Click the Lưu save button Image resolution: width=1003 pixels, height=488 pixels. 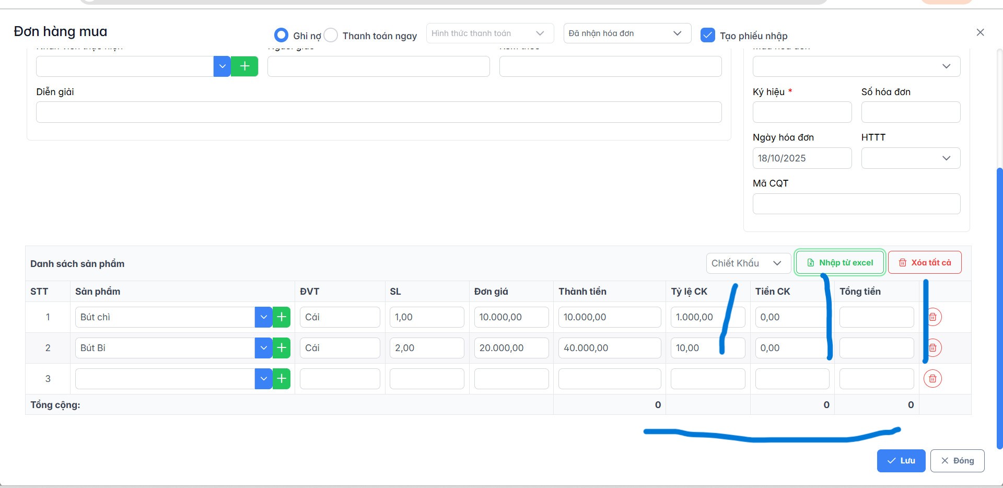901,461
